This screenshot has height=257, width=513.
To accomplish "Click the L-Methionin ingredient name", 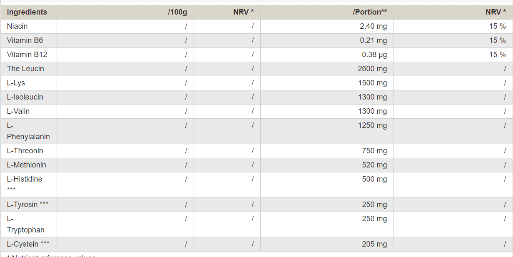I will (27, 165).
